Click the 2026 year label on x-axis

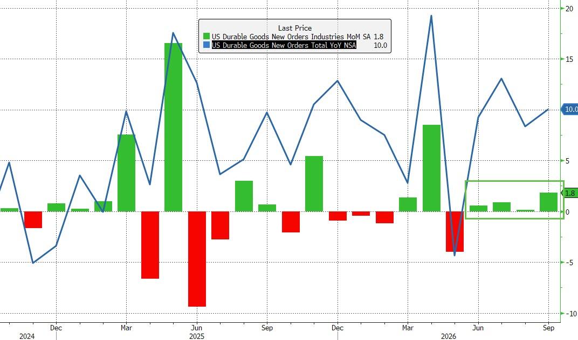[449, 336]
